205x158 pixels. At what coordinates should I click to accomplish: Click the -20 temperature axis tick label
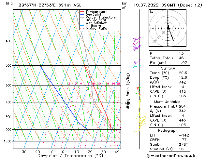tap(36, 152)
